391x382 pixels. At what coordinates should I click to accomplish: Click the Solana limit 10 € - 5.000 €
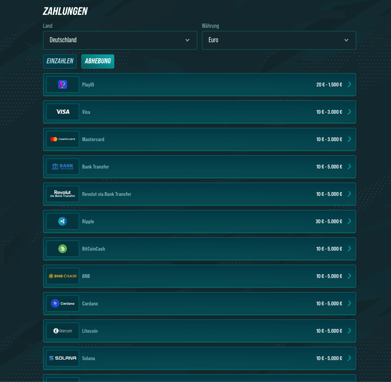point(329,359)
